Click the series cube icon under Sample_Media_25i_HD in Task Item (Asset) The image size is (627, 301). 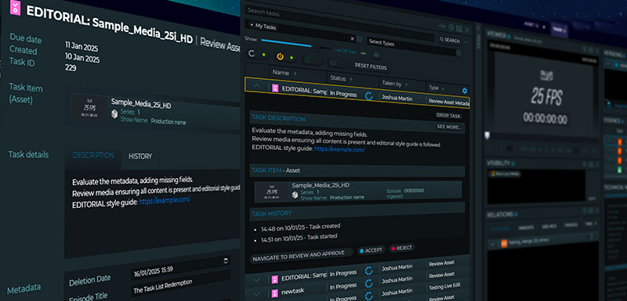114,114
